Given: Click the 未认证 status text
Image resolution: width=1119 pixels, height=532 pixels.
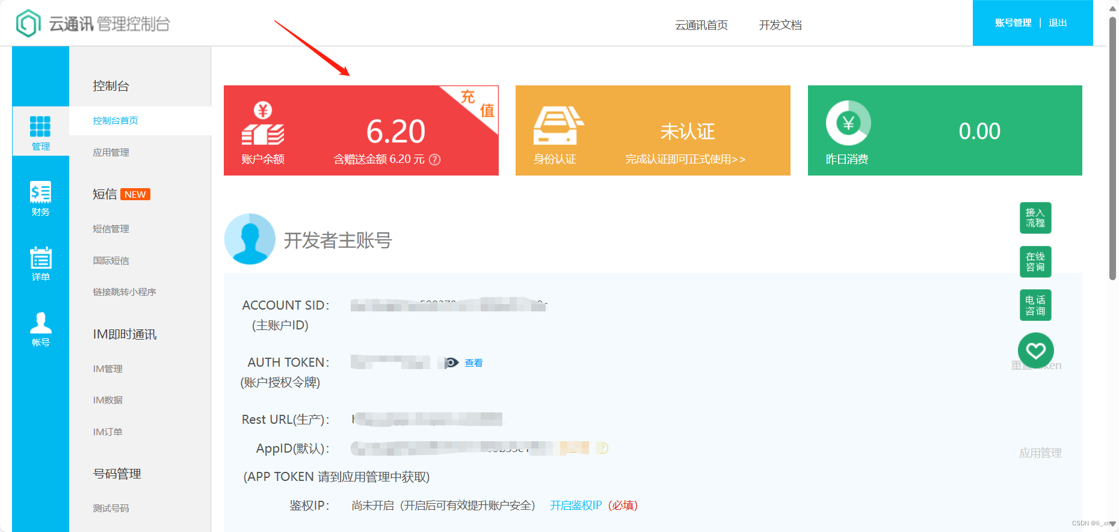Looking at the screenshot, I should click(x=687, y=131).
